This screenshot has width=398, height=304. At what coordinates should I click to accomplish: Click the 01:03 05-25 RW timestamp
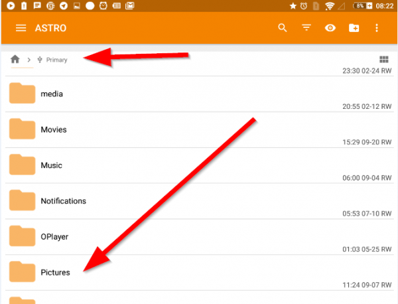point(367,250)
